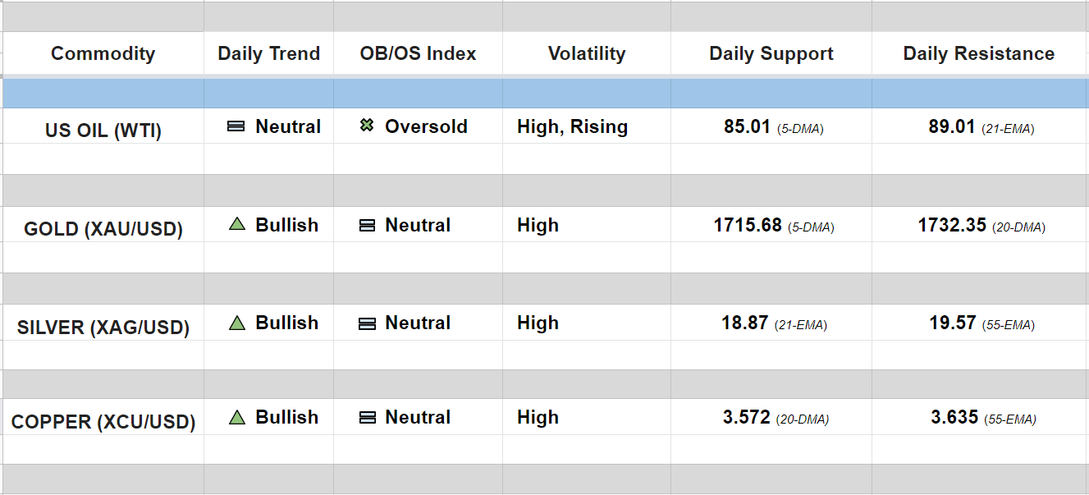Click the US OIL (WTI) cell
Screen dimensions: 1089x495
coord(103,130)
